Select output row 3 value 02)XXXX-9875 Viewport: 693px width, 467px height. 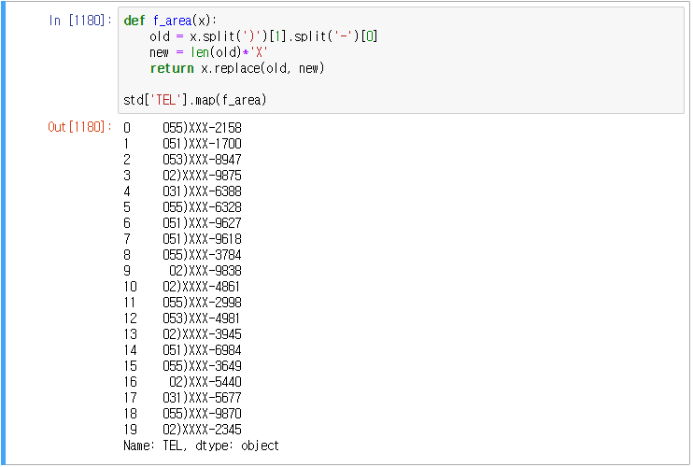[x=202, y=176]
